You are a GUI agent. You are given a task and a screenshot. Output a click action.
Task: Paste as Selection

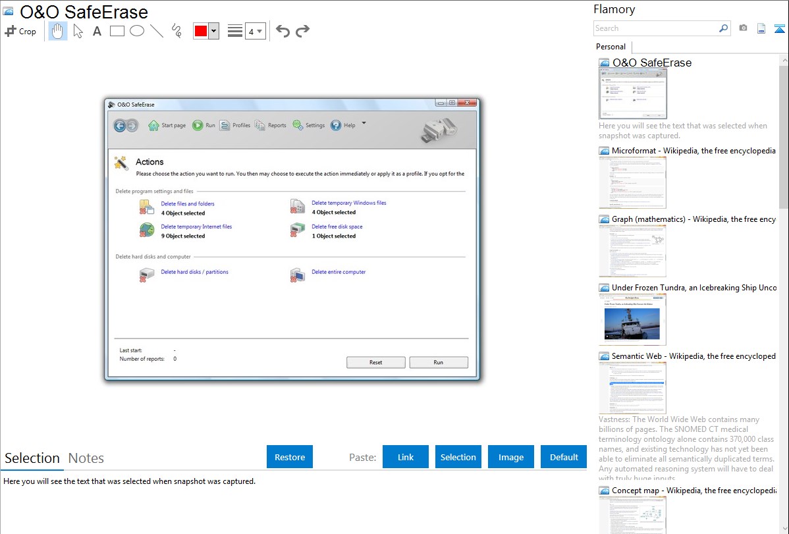[x=458, y=457]
